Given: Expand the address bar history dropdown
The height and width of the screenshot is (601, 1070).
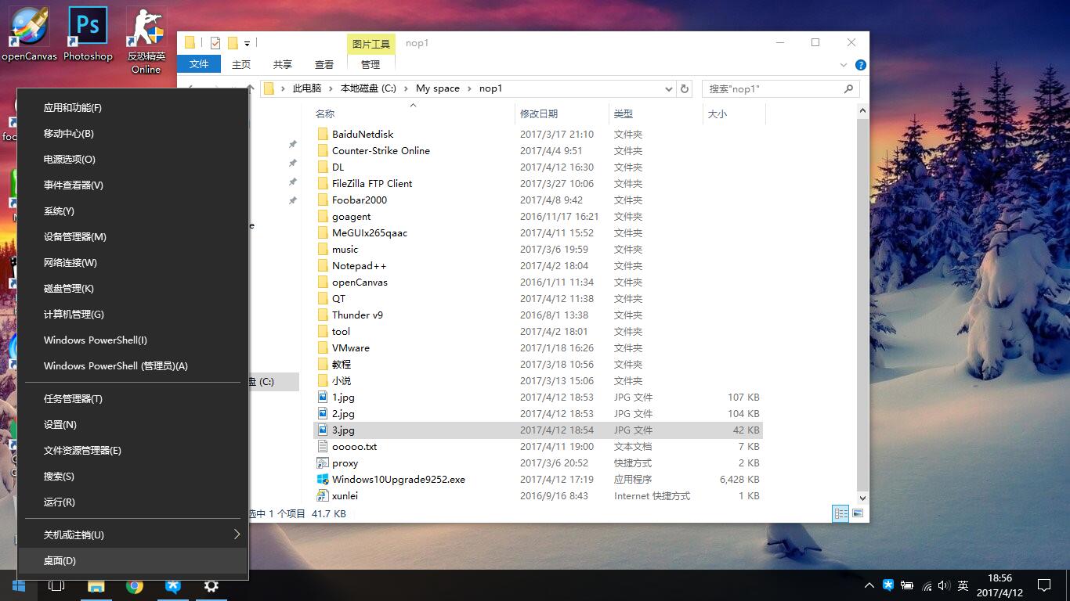Looking at the screenshot, I should pos(668,89).
